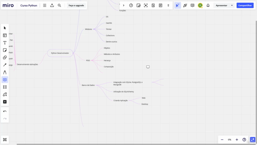Open the frames panel icon at bottom left
Screen dimensions: 257x145
coord(5,140)
